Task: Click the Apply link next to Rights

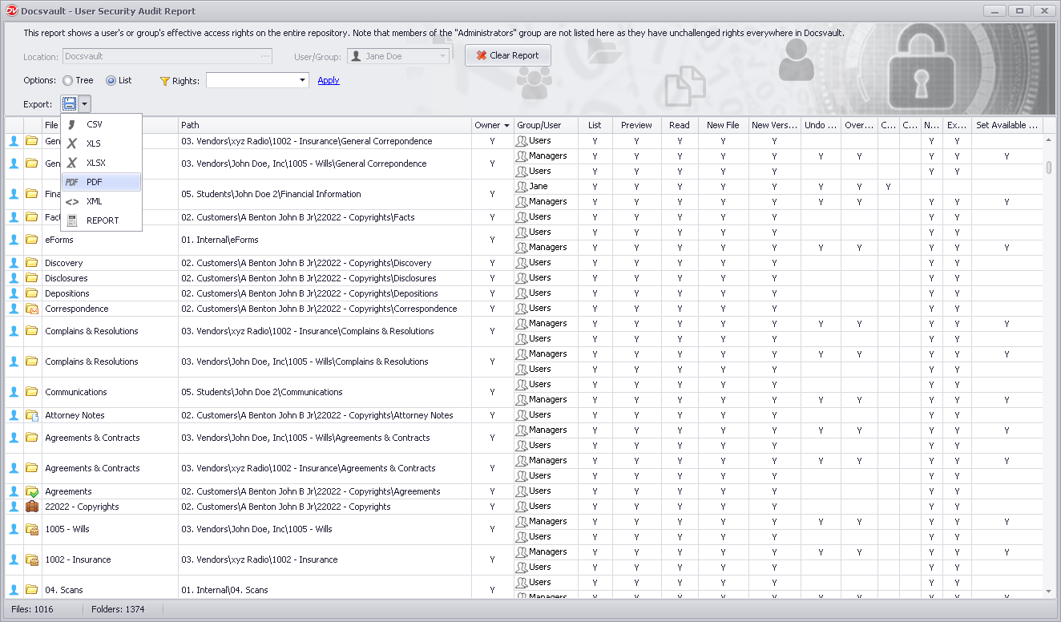Action: point(329,80)
